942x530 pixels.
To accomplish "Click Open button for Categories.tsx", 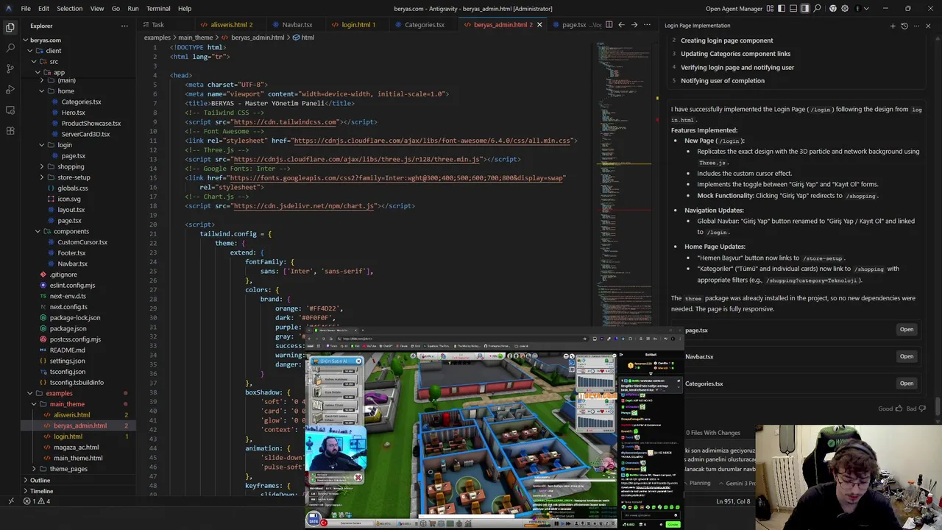I will coord(906,383).
